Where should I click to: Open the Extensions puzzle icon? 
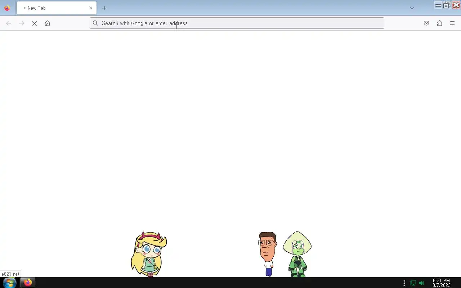[x=439, y=23]
